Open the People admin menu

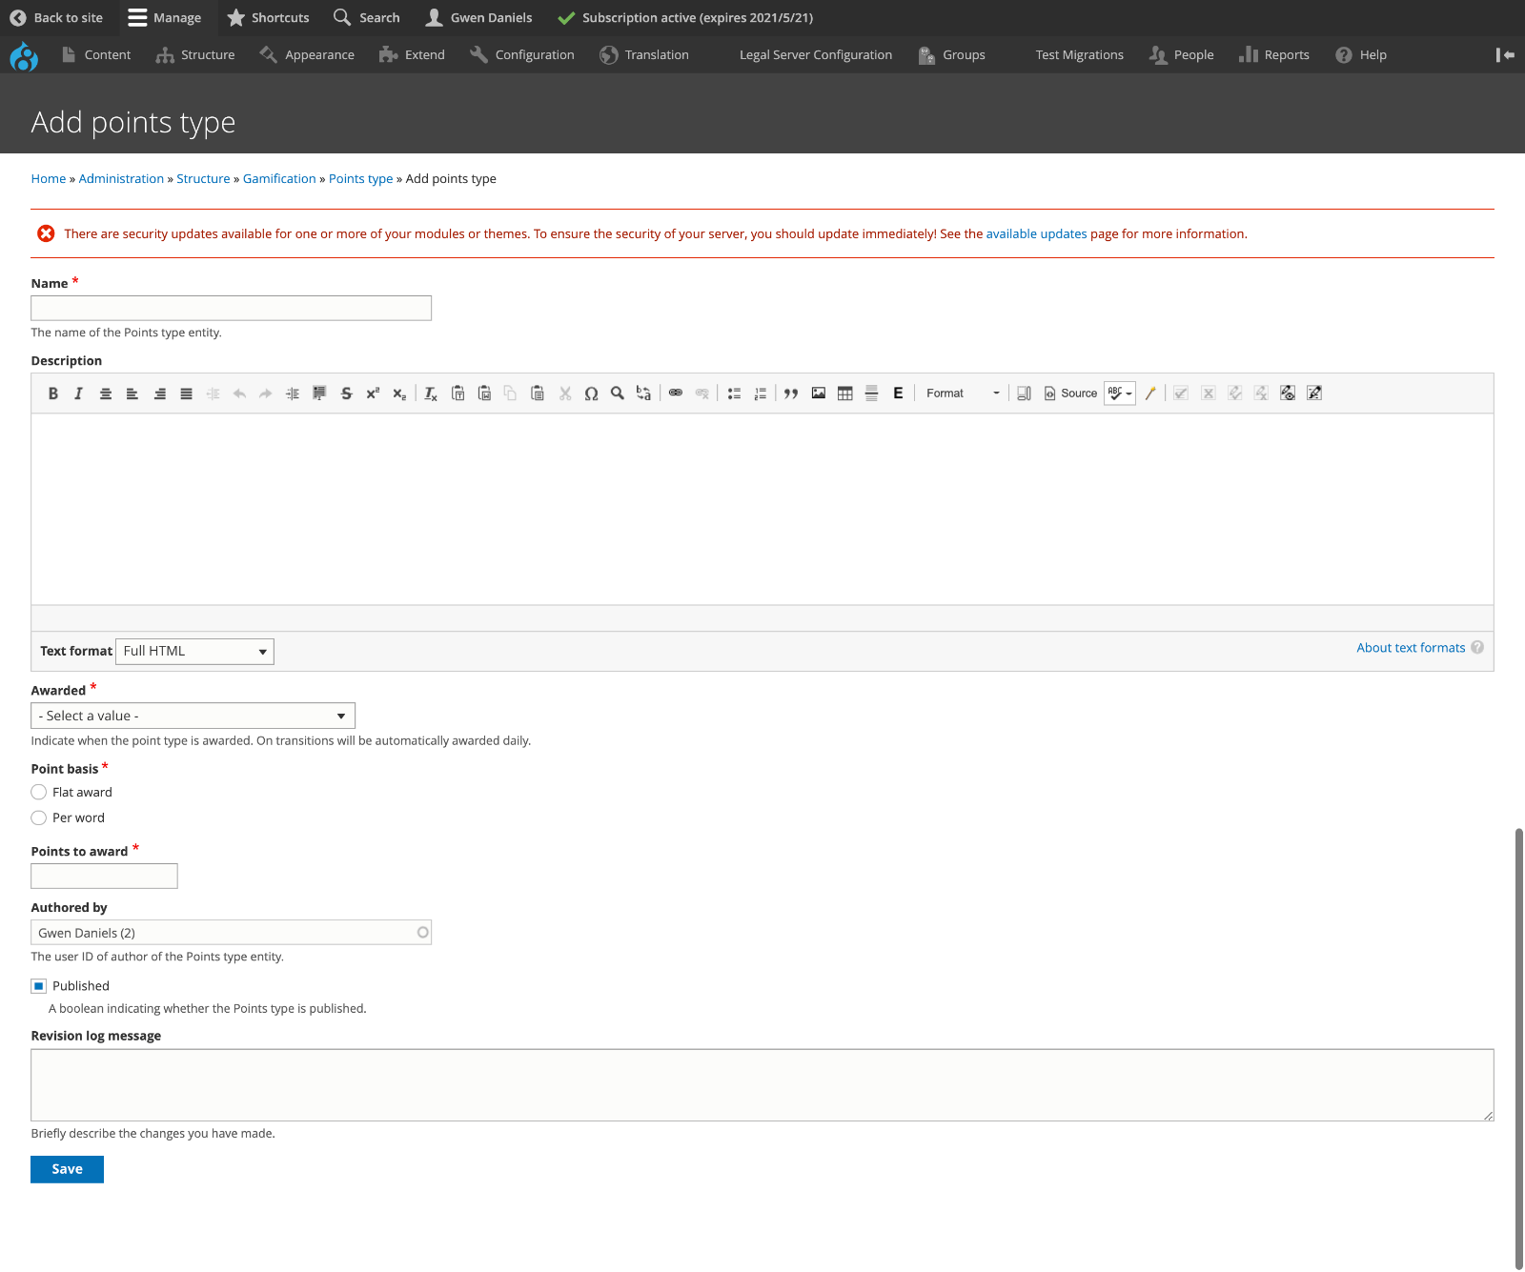tap(1182, 55)
